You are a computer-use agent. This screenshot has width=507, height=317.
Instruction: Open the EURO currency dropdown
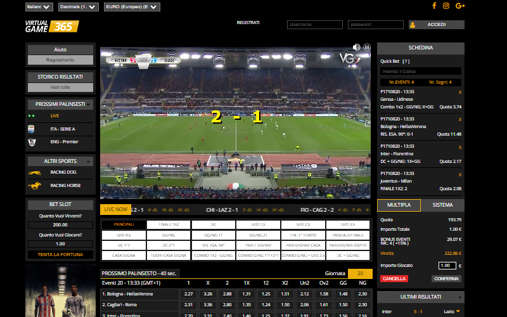(x=132, y=7)
